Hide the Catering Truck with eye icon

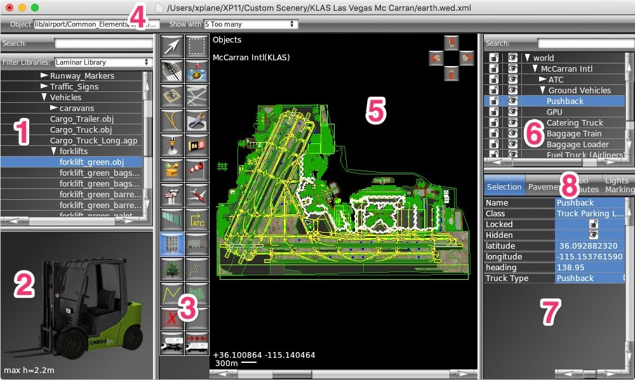[512, 122]
